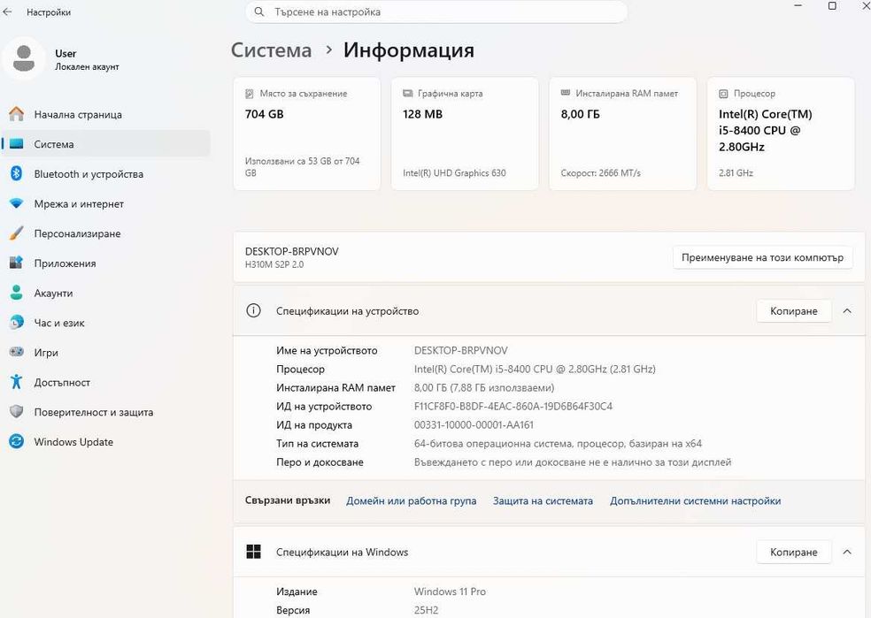Click the Достъпност accessibility figure icon
Viewport: 871px width, 618px height.
[x=17, y=382]
